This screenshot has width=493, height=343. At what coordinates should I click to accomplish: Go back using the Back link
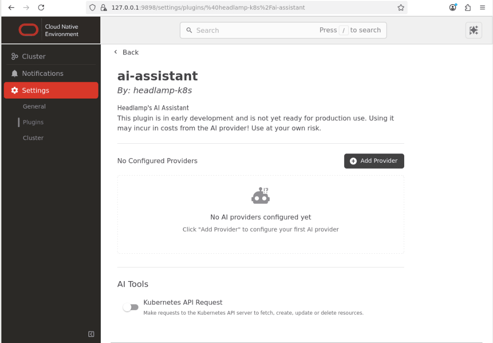[x=126, y=52]
